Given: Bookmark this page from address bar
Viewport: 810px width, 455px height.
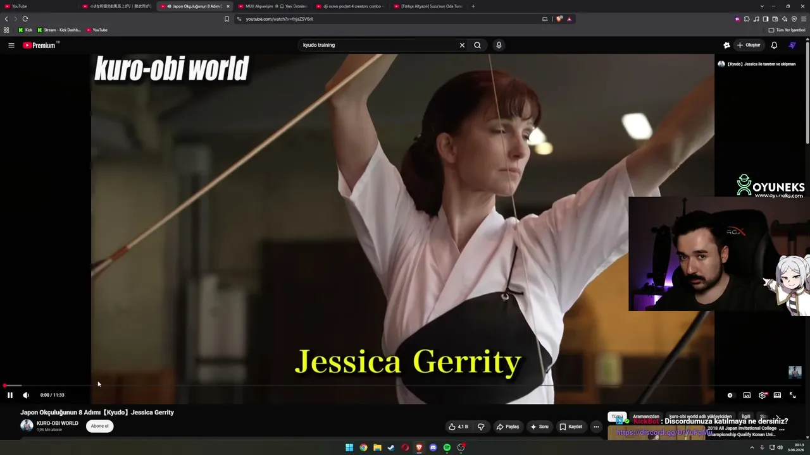Looking at the screenshot, I should (x=227, y=19).
